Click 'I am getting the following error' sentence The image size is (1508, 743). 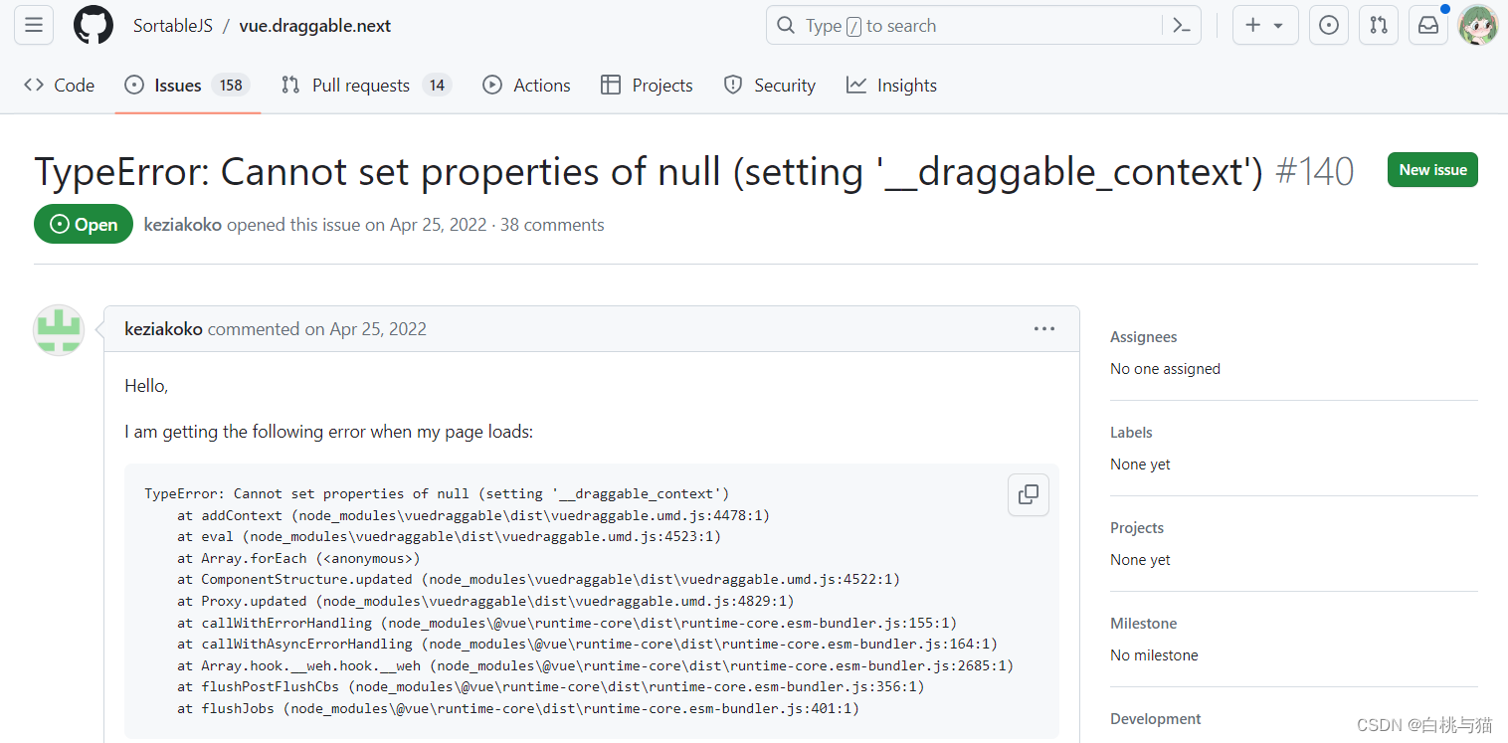pyautogui.click(x=329, y=432)
